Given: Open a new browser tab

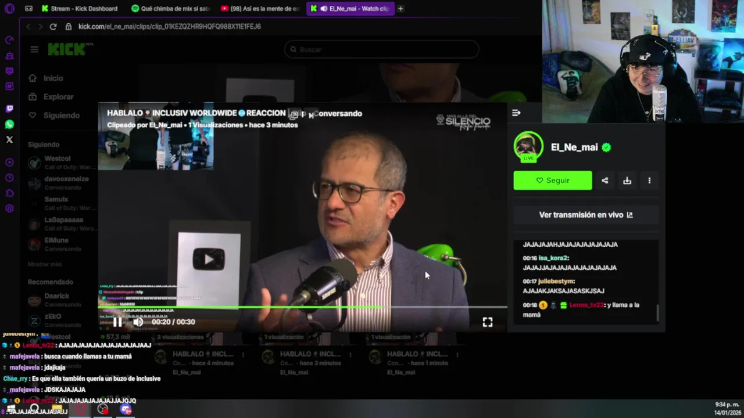Looking at the screenshot, I should [400, 9].
